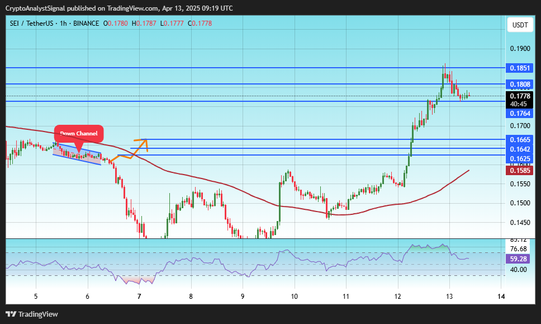Click the RSI 76.68 axis value
This screenshot has height=324, width=541.
click(x=518, y=249)
